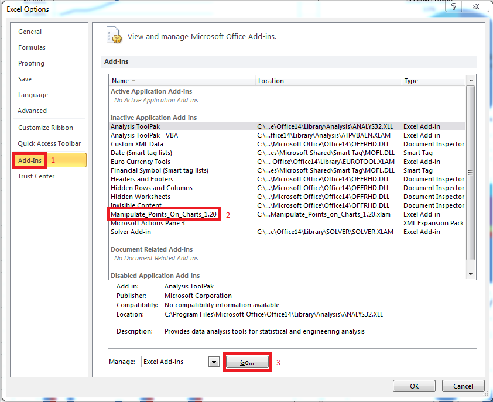Image resolution: width=493 pixels, height=402 pixels.
Task: Click the Add-ins gear document icon
Action: (x=114, y=35)
